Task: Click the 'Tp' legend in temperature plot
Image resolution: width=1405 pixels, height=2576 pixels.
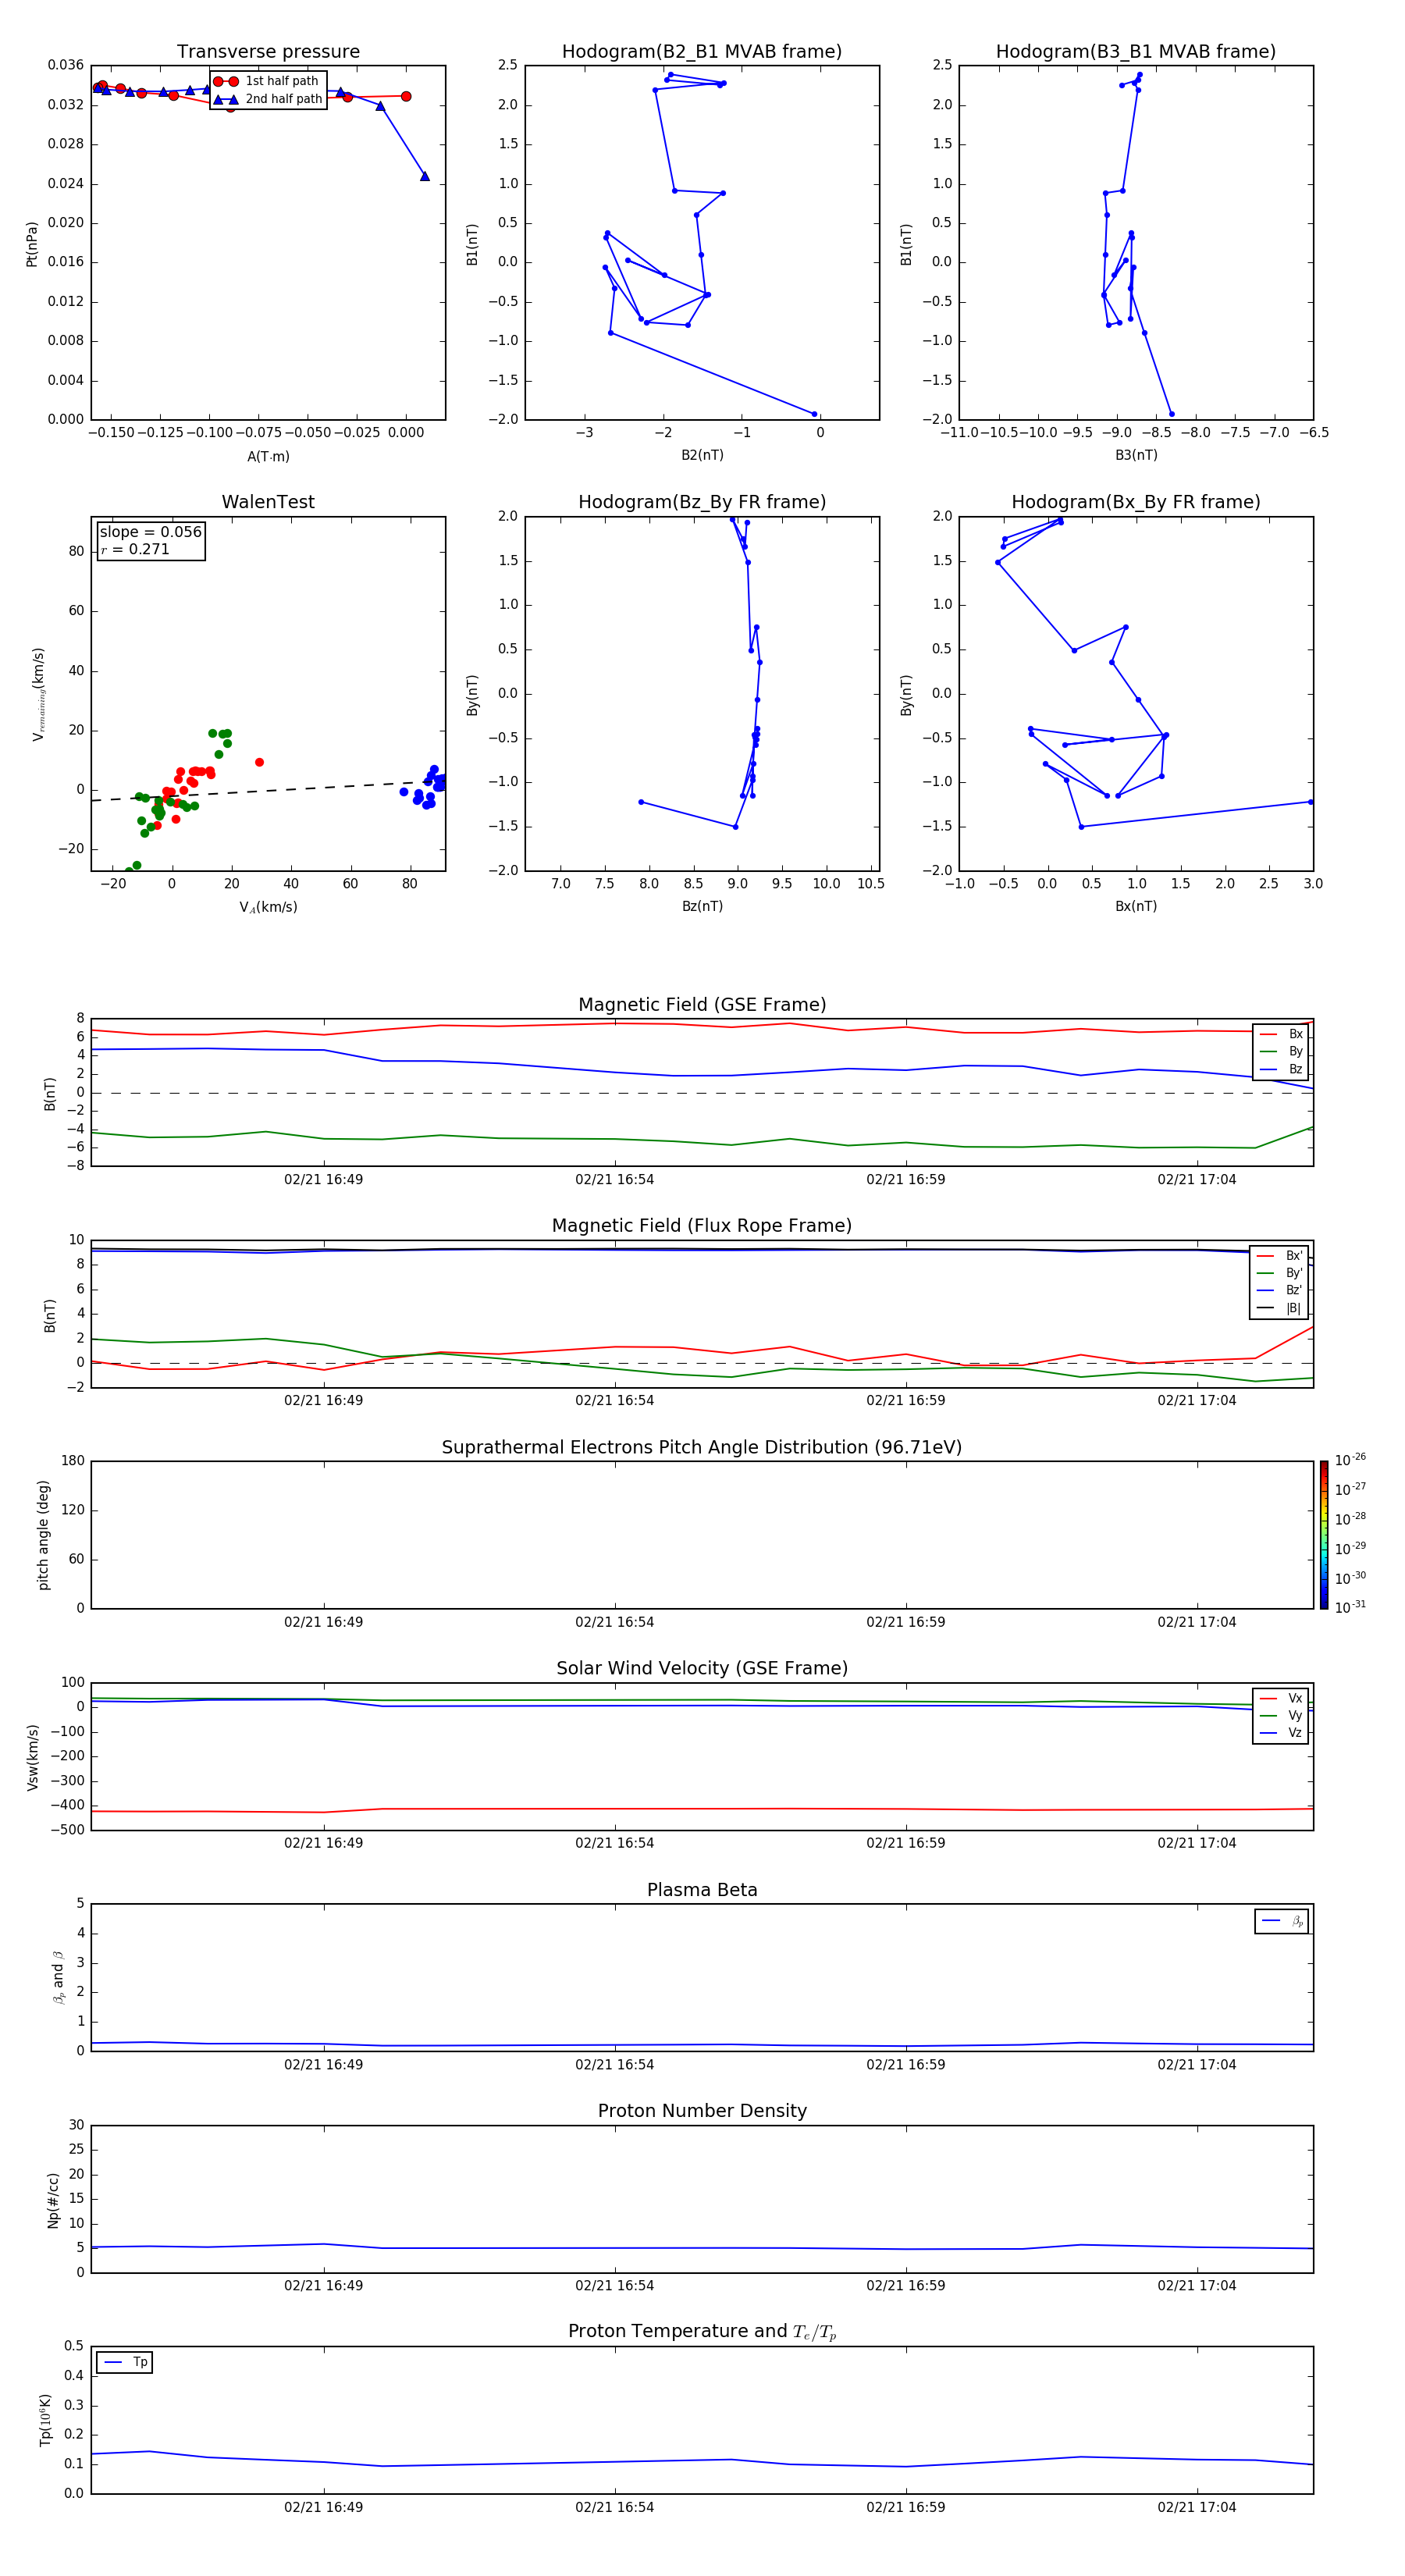Action: 125,2362
